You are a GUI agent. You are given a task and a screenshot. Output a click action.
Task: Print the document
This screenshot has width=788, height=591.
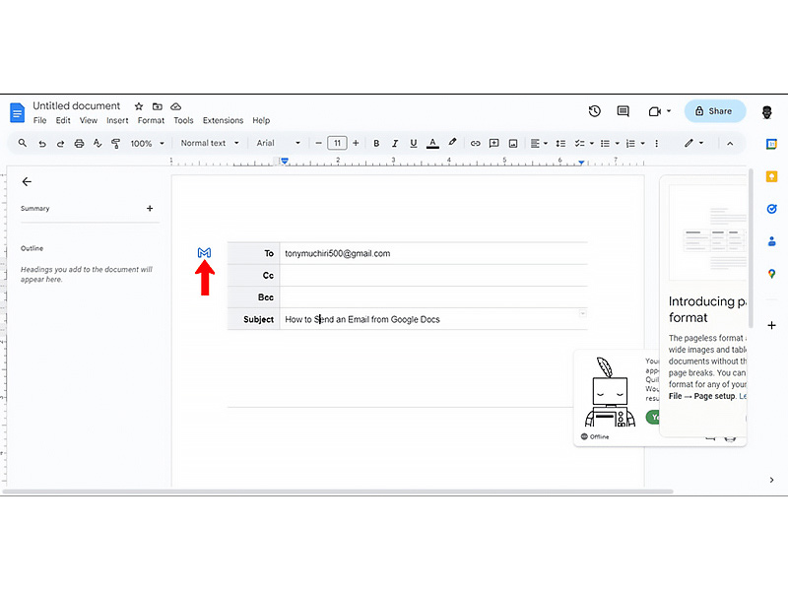(x=79, y=143)
